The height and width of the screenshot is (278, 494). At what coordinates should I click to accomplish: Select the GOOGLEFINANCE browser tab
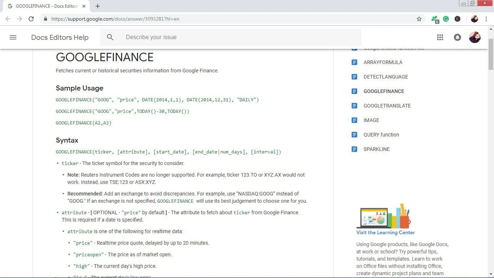[x=47, y=6]
